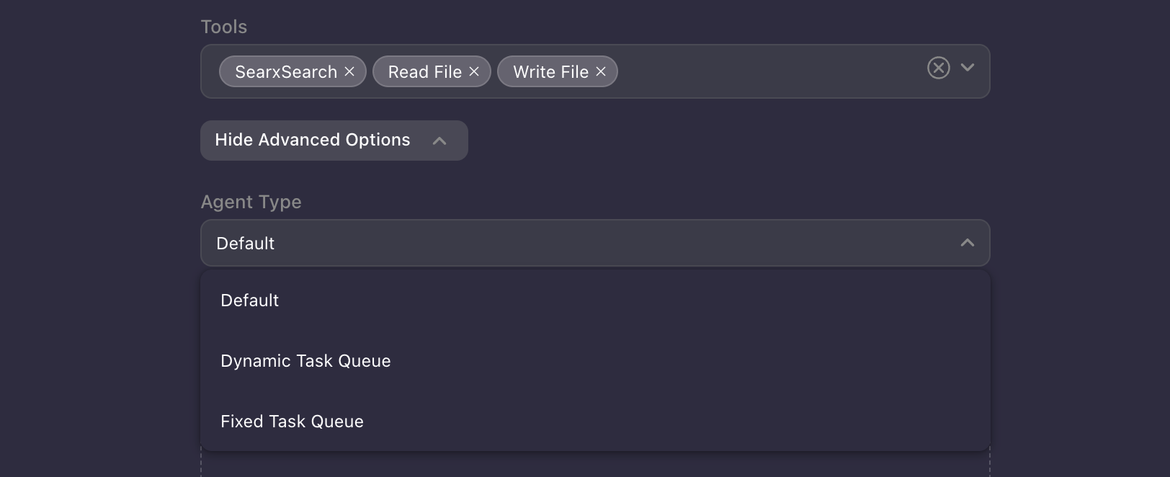Screen dimensions: 1170x477
Task: Click the Agent Type field label
Action: [x=251, y=202]
